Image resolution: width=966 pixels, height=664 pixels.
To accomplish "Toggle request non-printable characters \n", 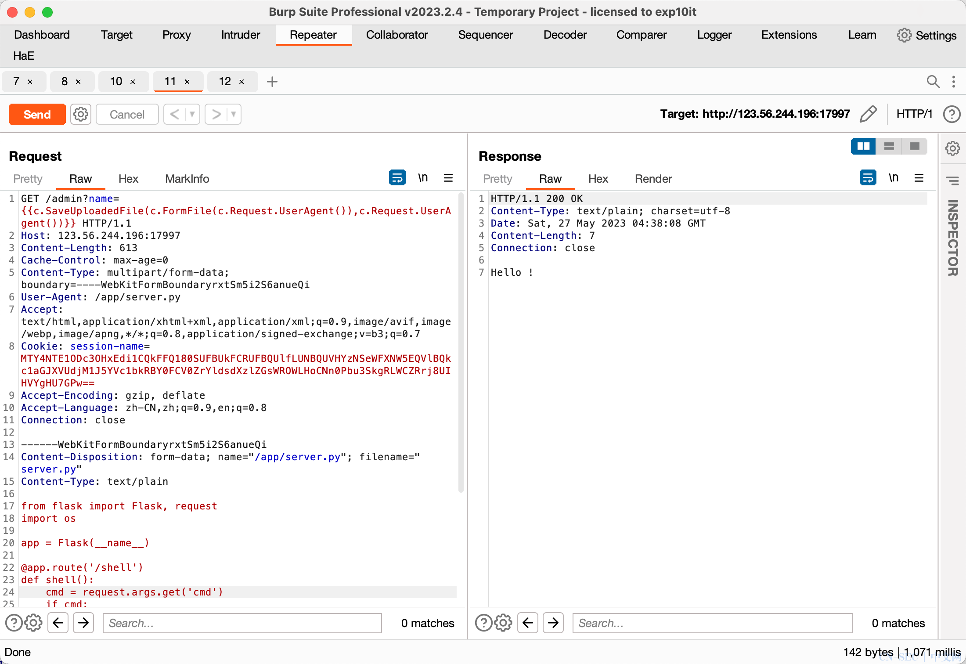I will pyautogui.click(x=423, y=178).
